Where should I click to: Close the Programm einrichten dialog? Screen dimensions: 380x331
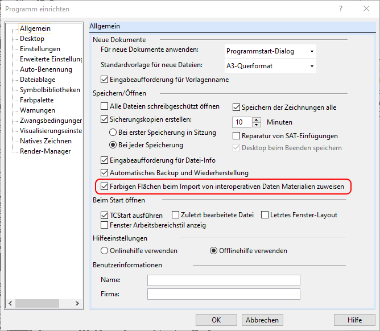tap(366, 9)
